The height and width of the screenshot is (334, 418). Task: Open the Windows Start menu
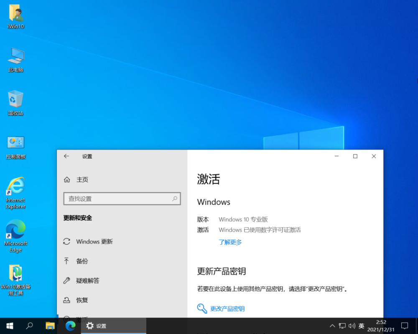(10, 326)
